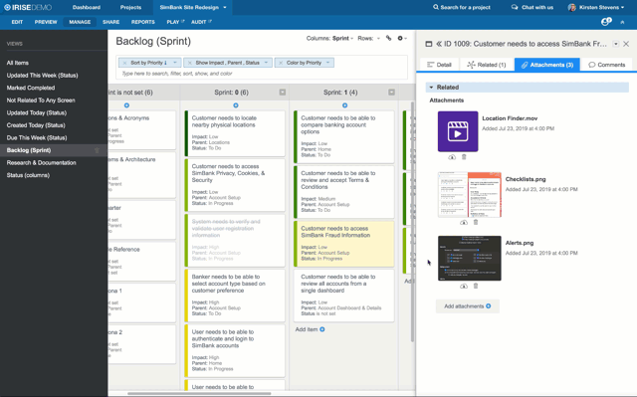Remove the Show Impact, Parent, Status chip
This screenshot has width=637, height=397.
190,63
